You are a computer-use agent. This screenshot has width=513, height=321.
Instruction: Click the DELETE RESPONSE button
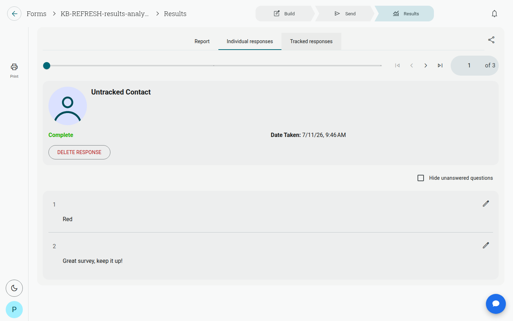point(79,152)
